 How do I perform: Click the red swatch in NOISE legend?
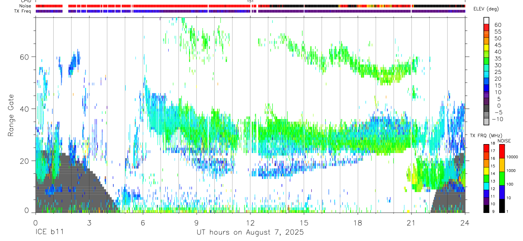point(502,151)
